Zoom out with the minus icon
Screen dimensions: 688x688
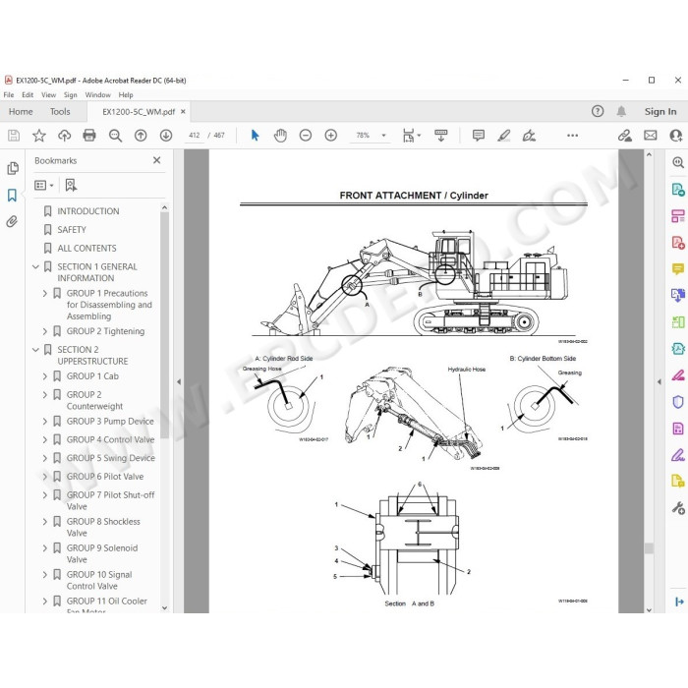coord(306,136)
